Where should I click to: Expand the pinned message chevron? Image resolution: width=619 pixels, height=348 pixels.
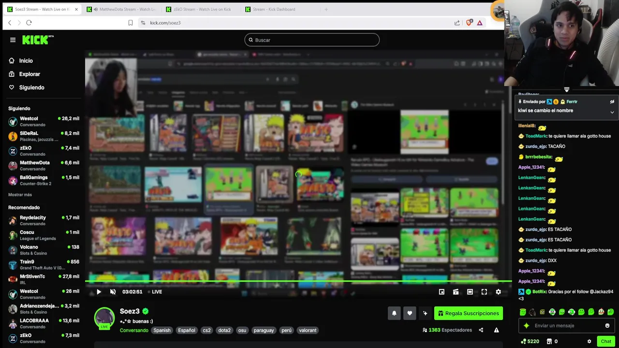point(612,113)
